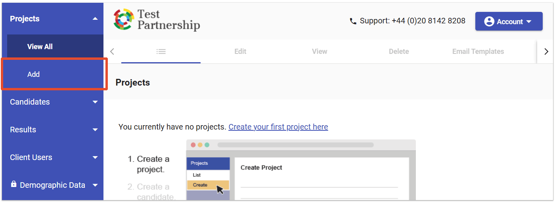Click the right arrow tab scroller
Viewport: 555px width, 206px height.
click(x=546, y=51)
